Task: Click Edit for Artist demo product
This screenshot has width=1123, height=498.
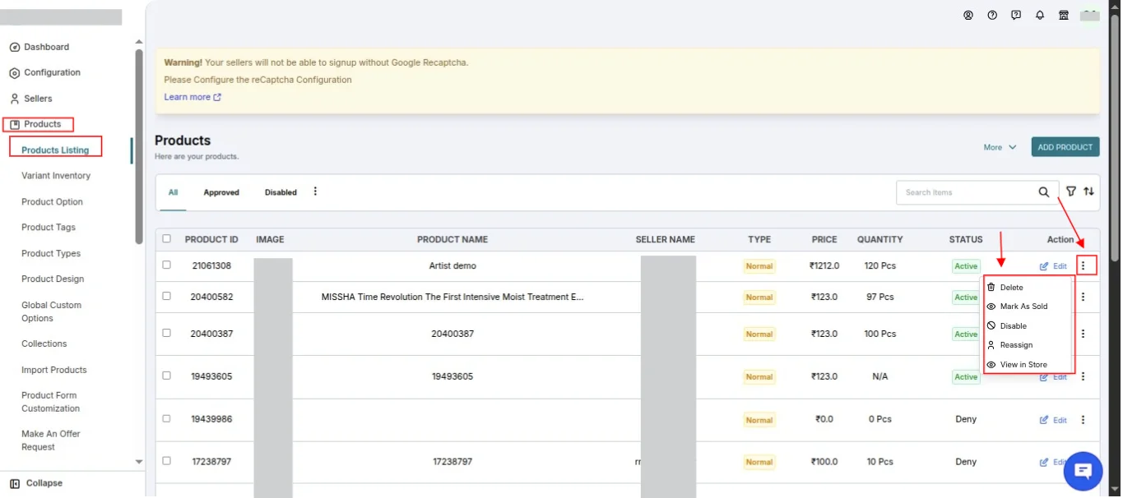Action: pyautogui.click(x=1053, y=266)
